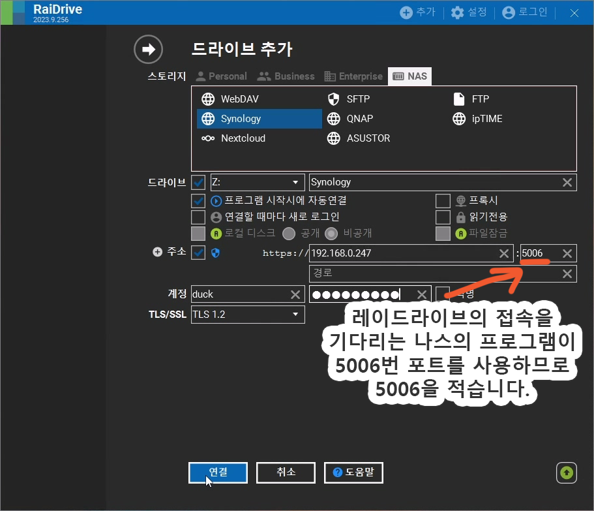The image size is (594, 511).
Task: Toggle the 로컬 디스크 checkbox
Action: pos(198,234)
